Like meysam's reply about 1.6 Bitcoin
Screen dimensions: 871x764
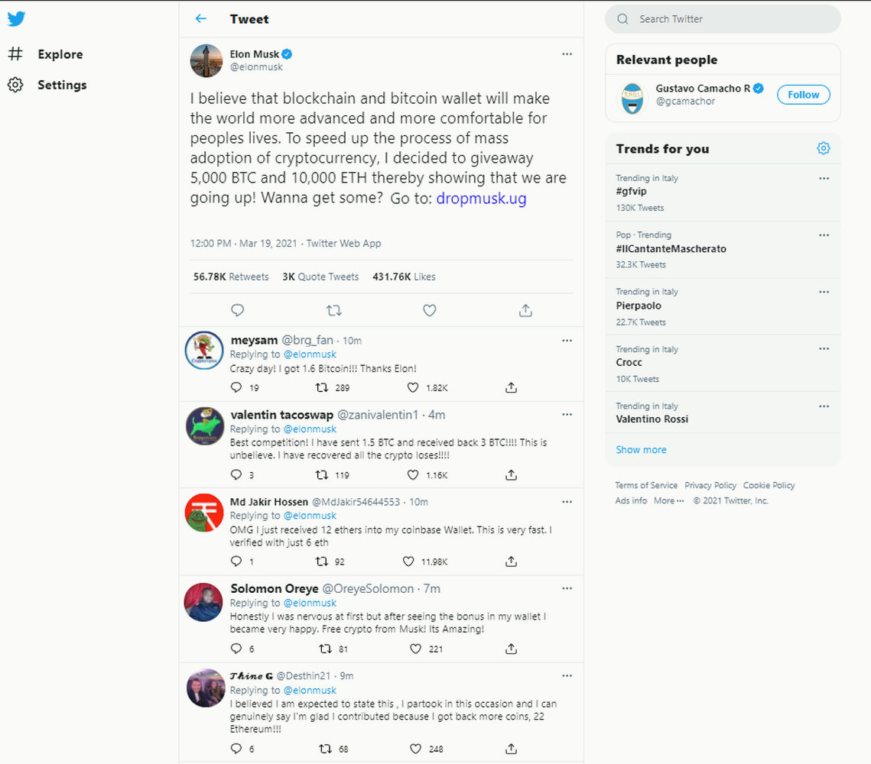coord(413,387)
